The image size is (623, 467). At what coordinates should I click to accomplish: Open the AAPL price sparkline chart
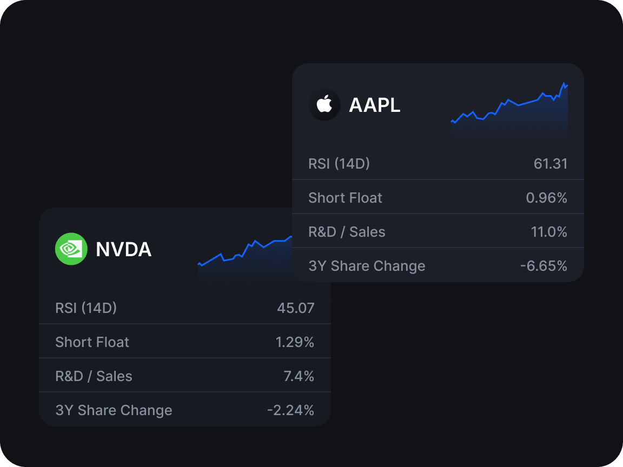(x=509, y=110)
